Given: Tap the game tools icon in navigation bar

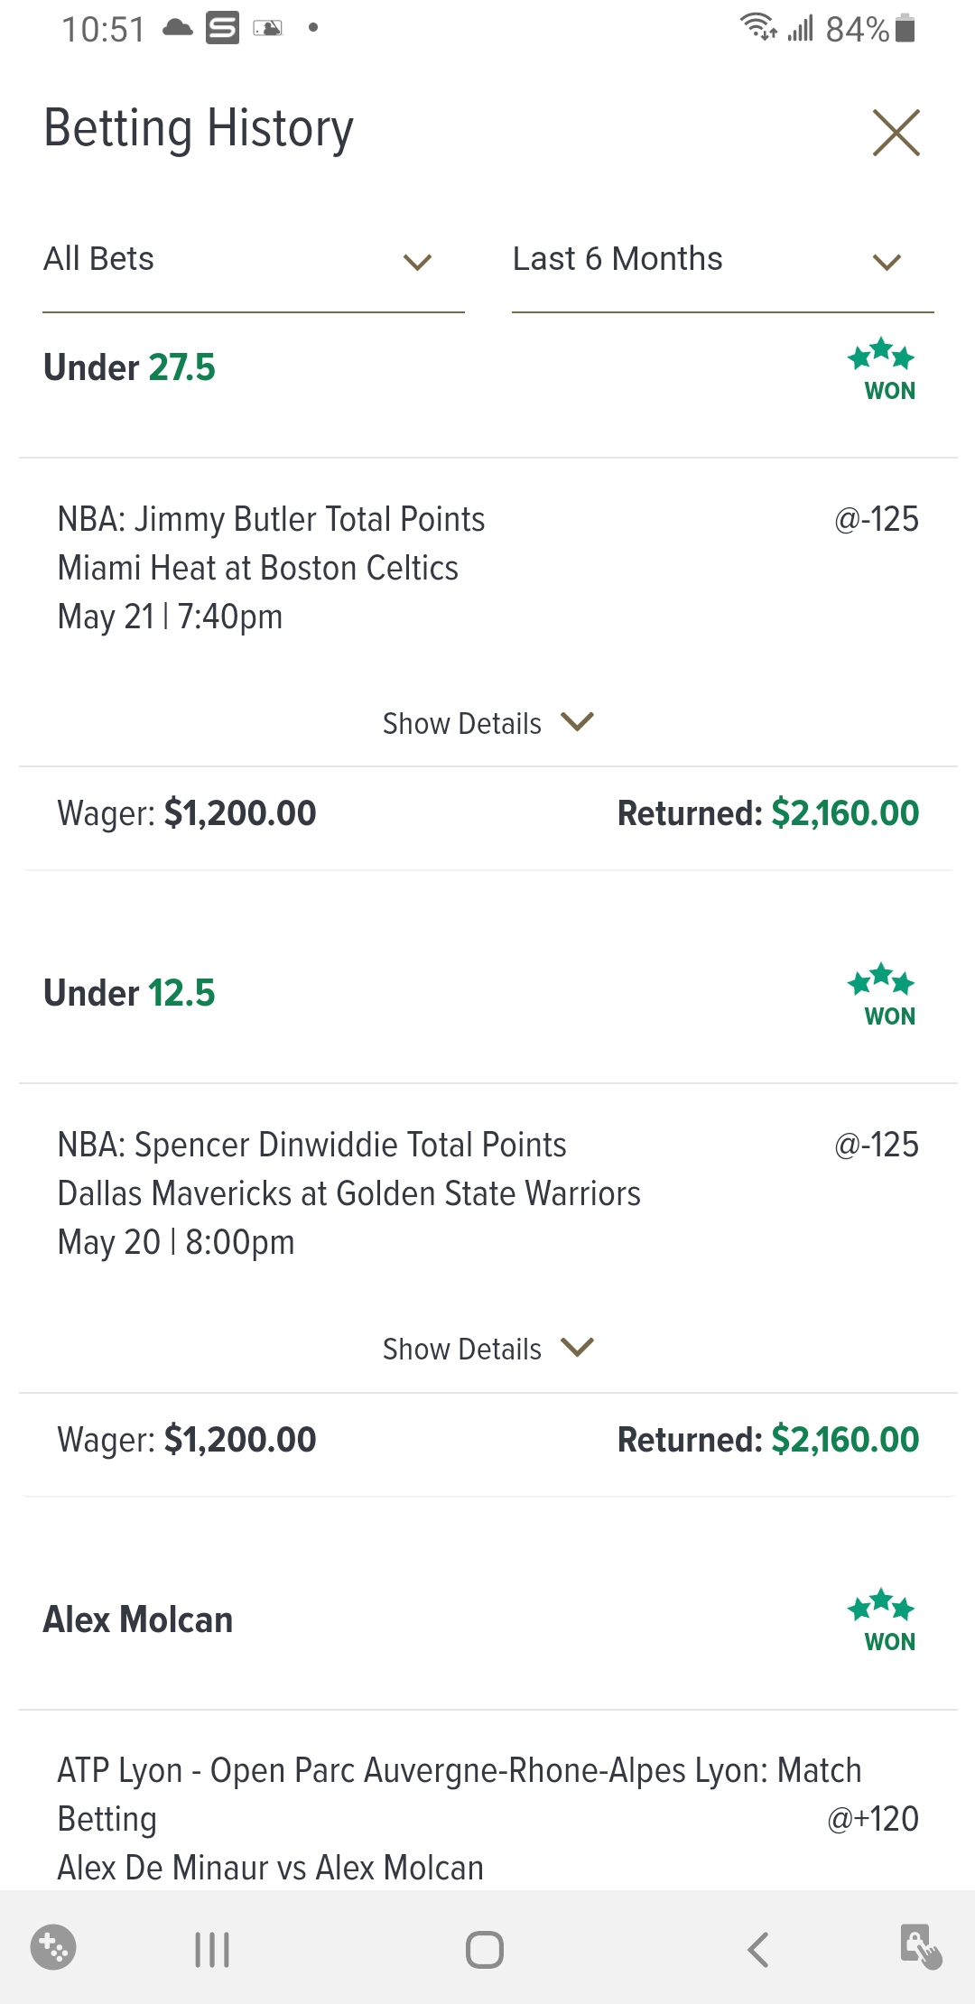Looking at the screenshot, I should point(53,1947).
